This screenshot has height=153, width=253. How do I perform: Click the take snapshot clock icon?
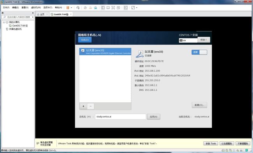coord(85,8)
